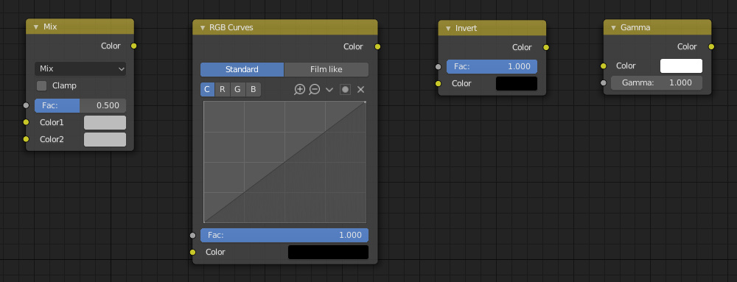Zoom in the RGB Curves view
The width and height of the screenshot is (737, 282).
(x=299, y=90)
